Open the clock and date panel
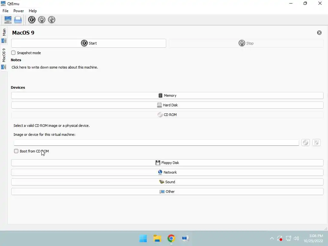Screen dimensions: 328x246 (x=313, y=238)
